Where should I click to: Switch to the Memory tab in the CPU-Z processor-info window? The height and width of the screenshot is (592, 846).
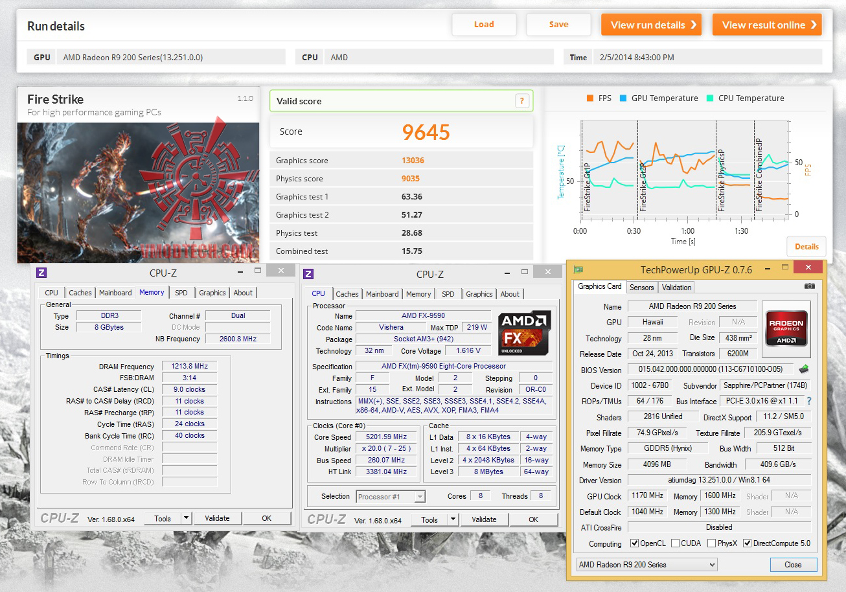coord(418,294)
